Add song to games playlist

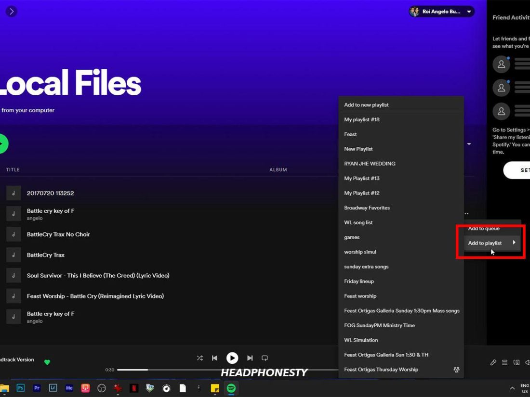(401, 237)
